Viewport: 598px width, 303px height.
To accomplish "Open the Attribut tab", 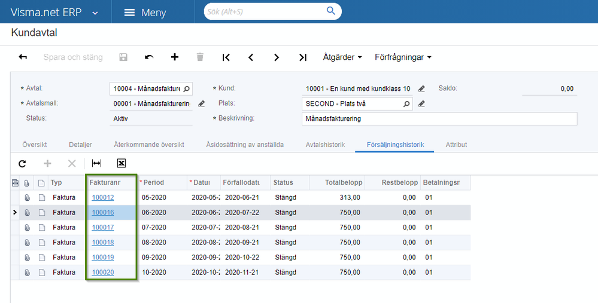I will tap(456, 145).
